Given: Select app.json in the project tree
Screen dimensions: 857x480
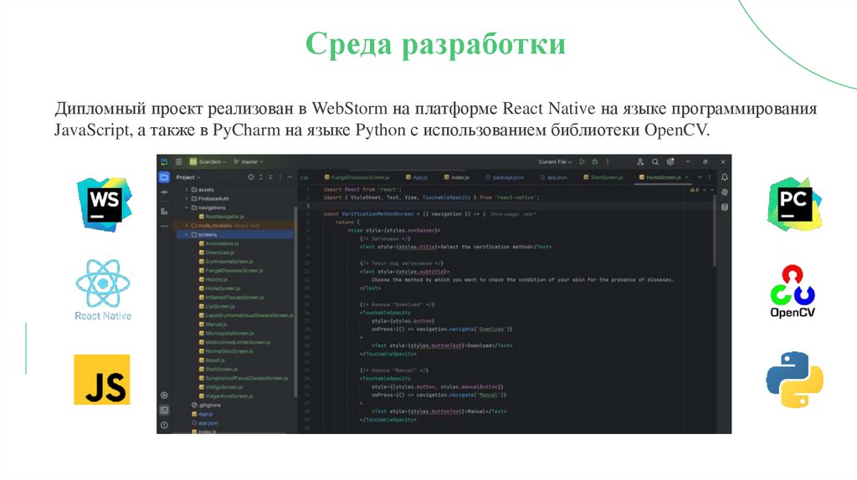Looking at the screenshot, I should pos(205,422).
